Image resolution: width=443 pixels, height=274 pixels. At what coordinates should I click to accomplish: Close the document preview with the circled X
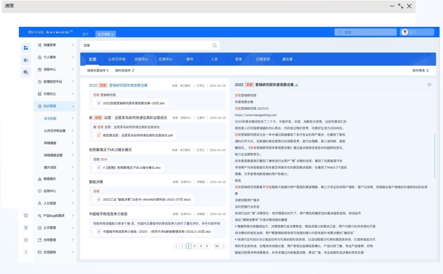pos(429,84)
